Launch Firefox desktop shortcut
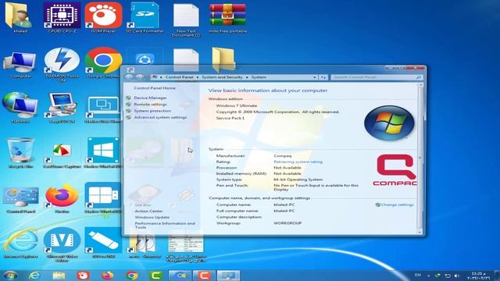This screenshot has height=281, width=500. pyautogui.click(x=62, y=197)
